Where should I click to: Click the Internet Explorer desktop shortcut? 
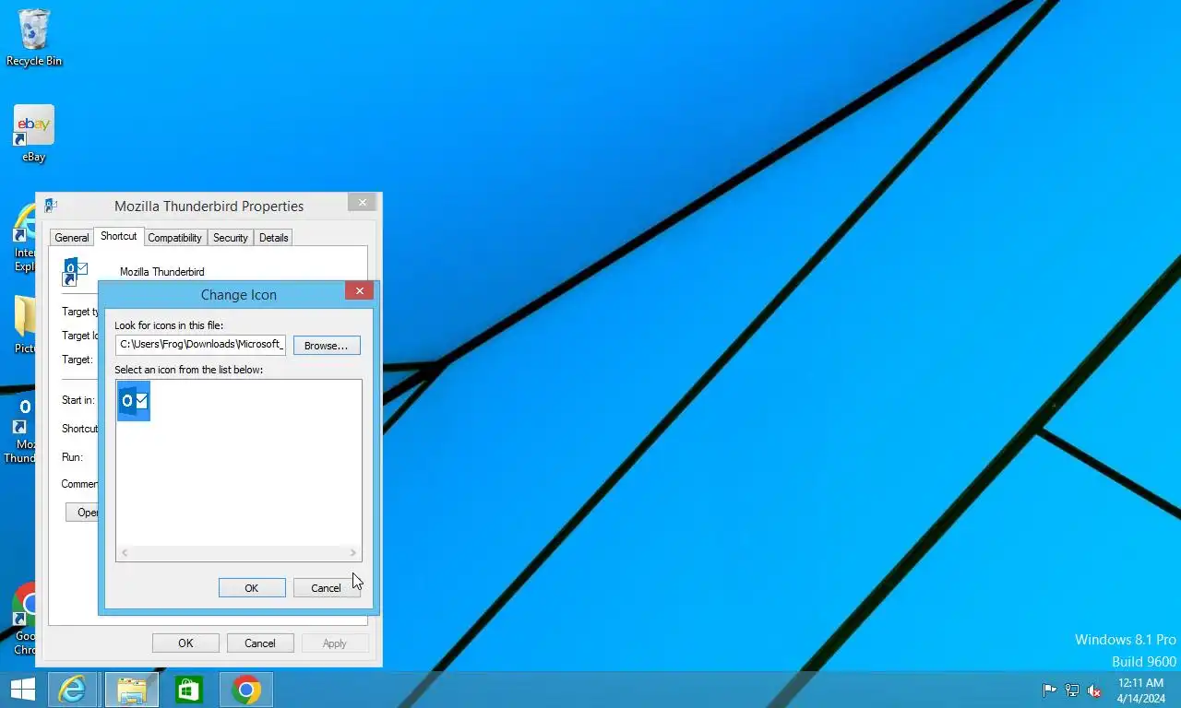click(x=25, y=238)
